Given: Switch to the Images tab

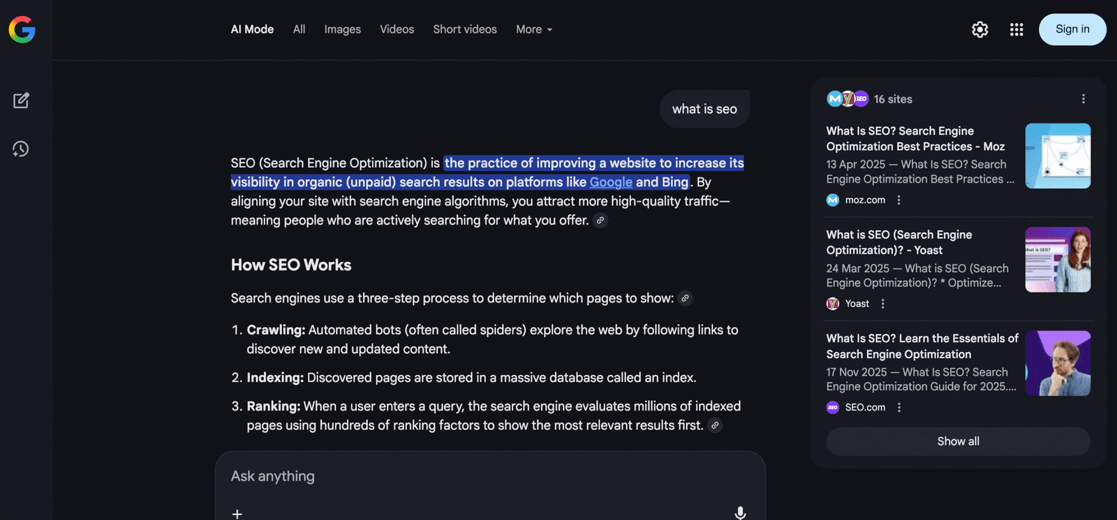Looking at the screenshot, I should click(342, 29).
